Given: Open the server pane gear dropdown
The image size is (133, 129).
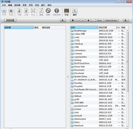Looking at the screenshot, I should tap(63, 20).
